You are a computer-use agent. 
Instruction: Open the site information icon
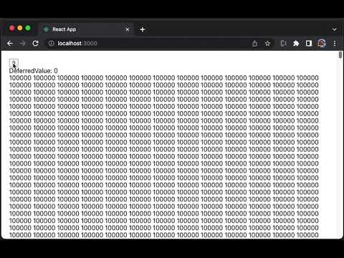(x=51, y=44)
